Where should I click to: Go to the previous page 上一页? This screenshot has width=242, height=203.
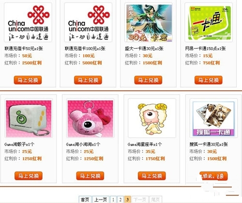coord(101,200)
